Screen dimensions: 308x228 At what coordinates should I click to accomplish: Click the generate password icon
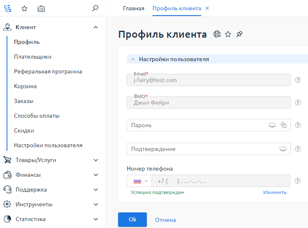point(283,125)
